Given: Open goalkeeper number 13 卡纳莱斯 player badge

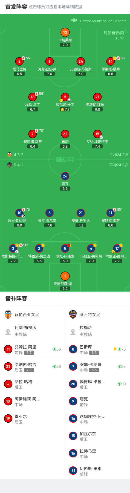Looking at the screenshot, I should coord(65,32).
